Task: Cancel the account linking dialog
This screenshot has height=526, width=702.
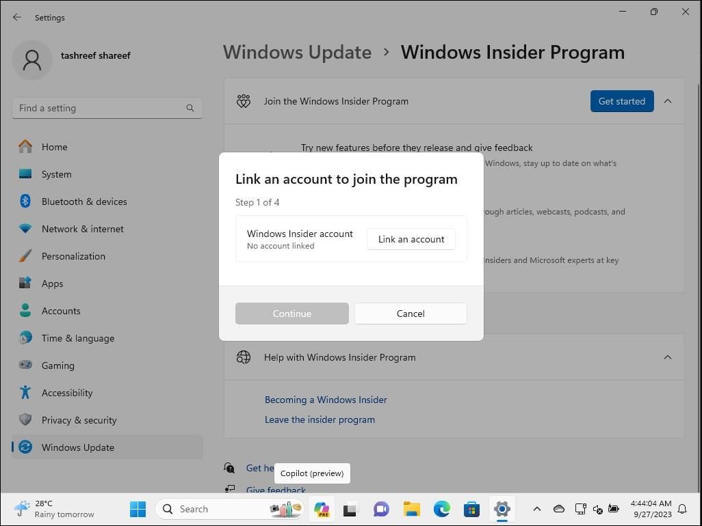Action: coord(411,314)
